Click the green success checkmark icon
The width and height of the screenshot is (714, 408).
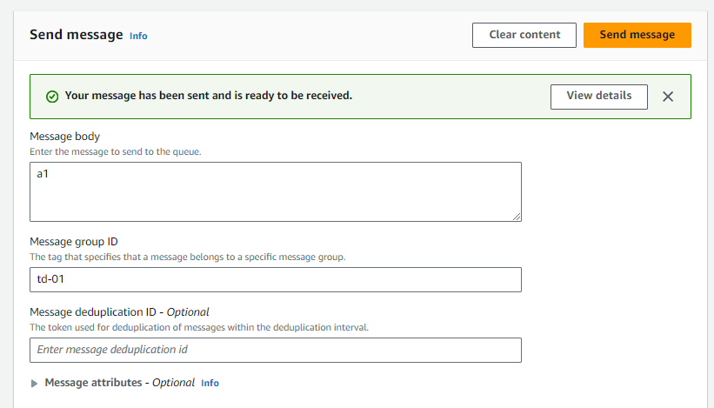coord(52,96)
